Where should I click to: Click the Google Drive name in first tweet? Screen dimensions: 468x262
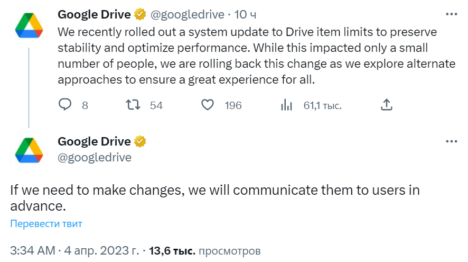[94, 14]
